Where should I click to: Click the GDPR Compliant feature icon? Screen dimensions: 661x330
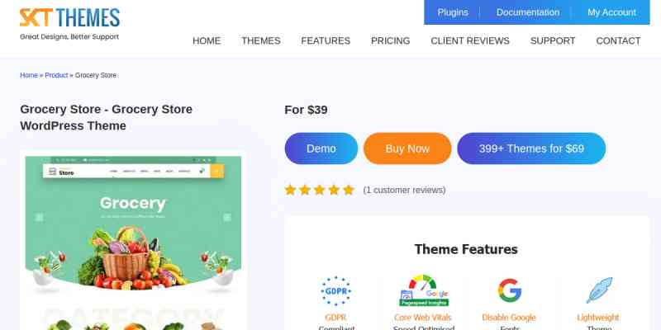tap(336, 291)
